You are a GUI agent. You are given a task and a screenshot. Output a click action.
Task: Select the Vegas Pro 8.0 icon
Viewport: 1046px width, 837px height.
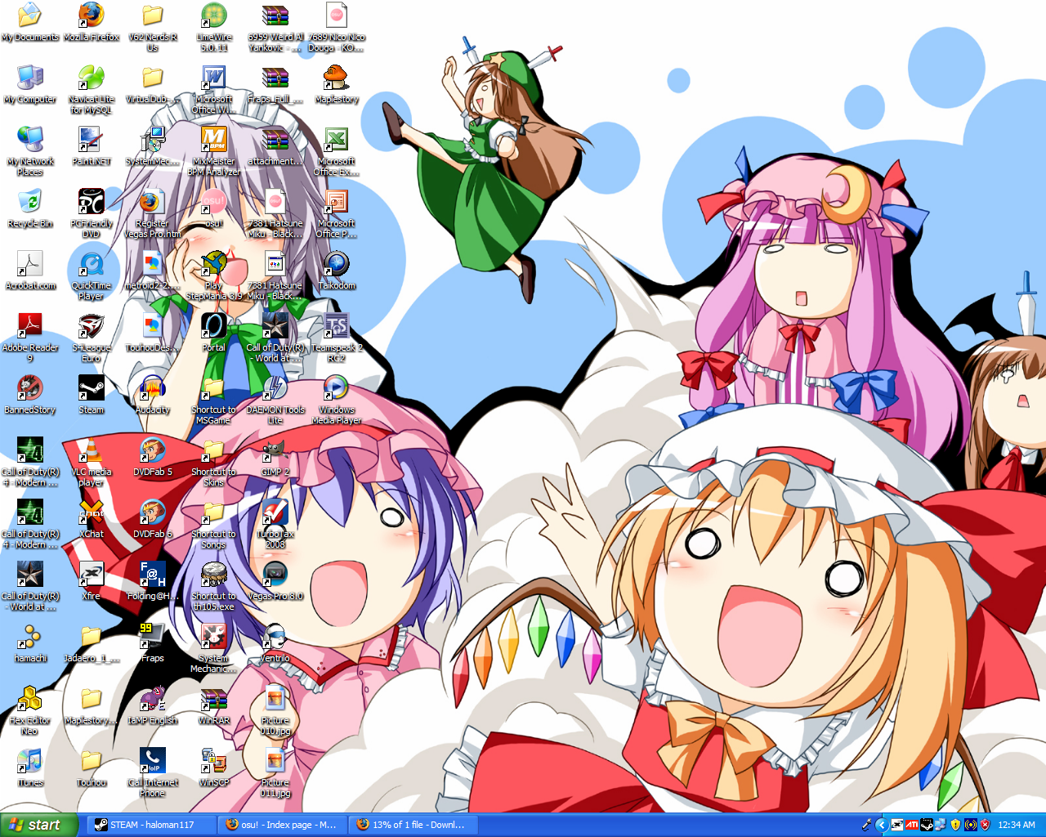[x=275, y=575]
